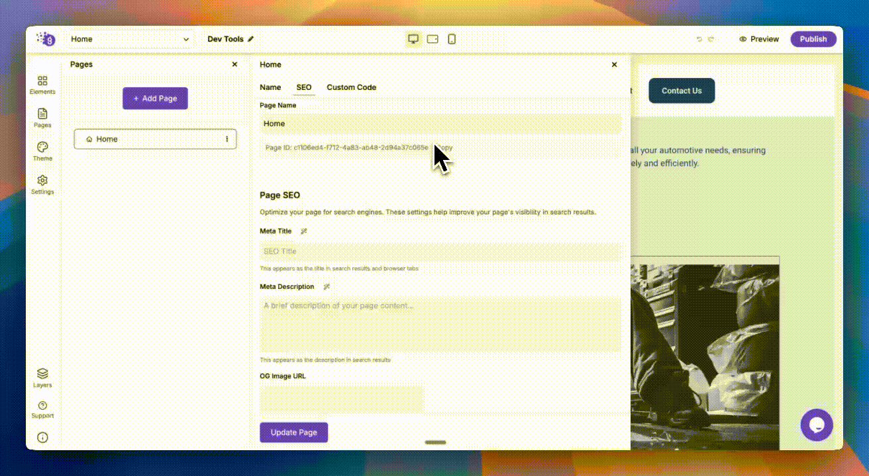Close the Pages panel

[x=234, y=64]
